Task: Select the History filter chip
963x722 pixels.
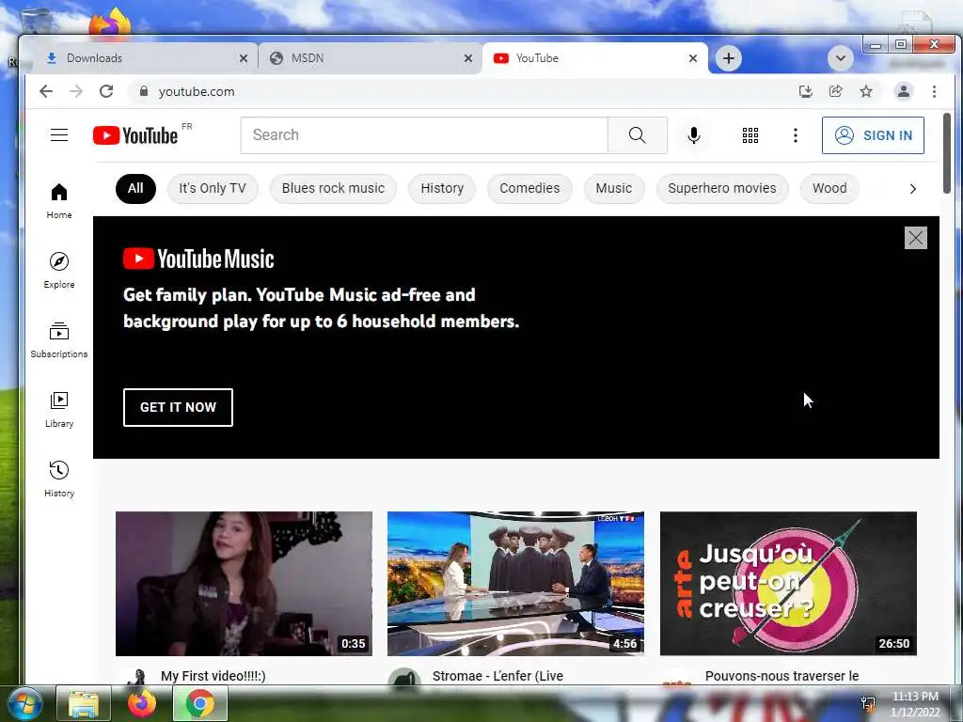Action: click(x=442, y=188)
